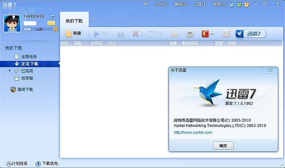Click the gold money bag icon near level bar
The height and width of the screenshot is (168, 285).
coord(56,29)
